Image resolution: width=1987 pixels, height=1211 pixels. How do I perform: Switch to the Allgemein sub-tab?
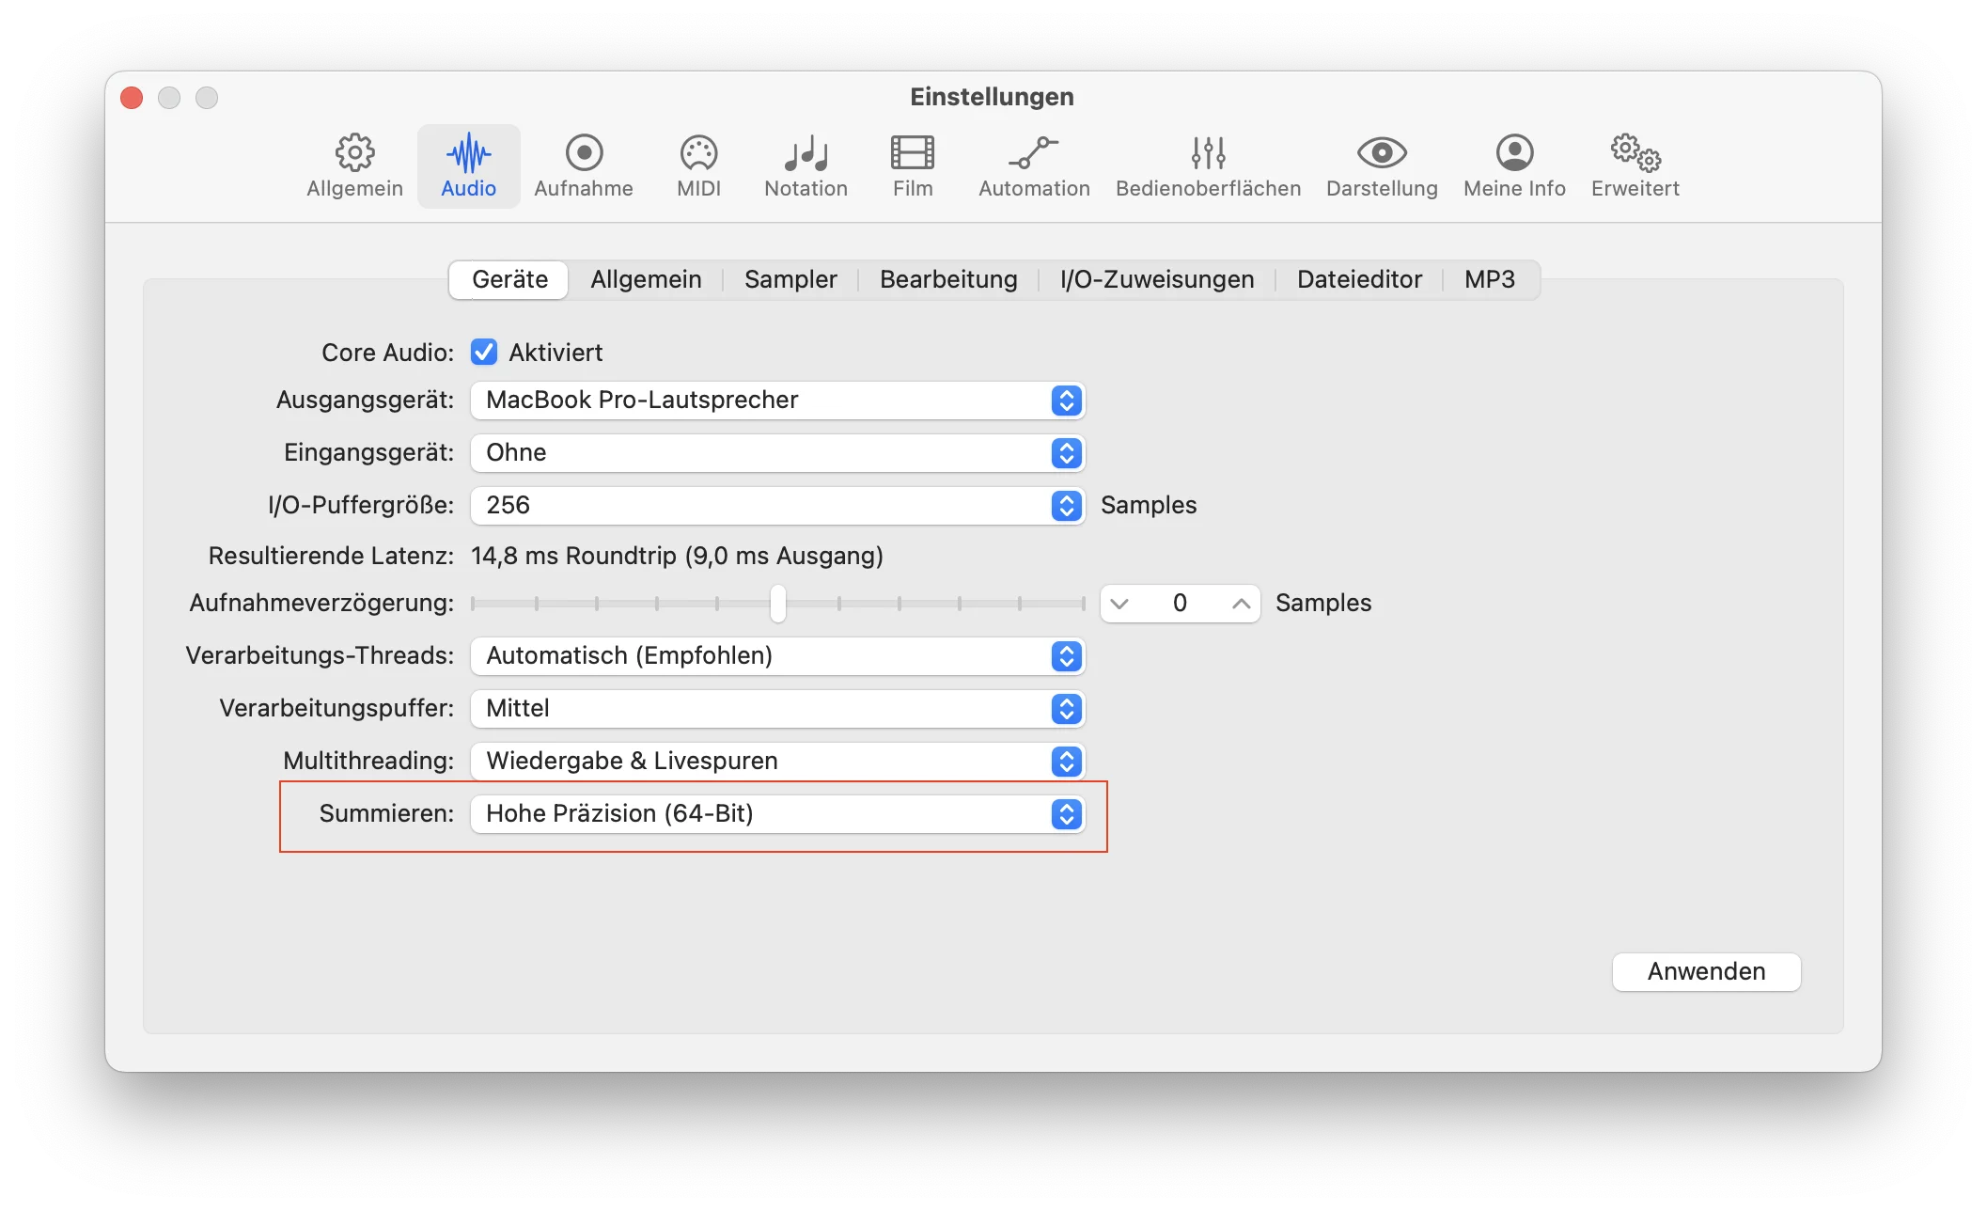coord(646,279)
